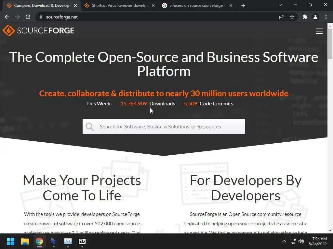
Task: Open 7-Zip from the taskbar
Action: (82, 241)
